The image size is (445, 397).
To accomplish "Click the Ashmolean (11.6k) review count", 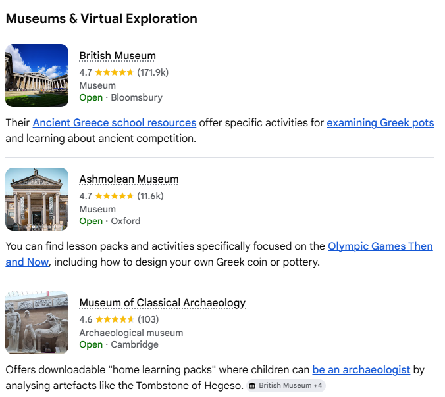I will click(x=150, y=196).
